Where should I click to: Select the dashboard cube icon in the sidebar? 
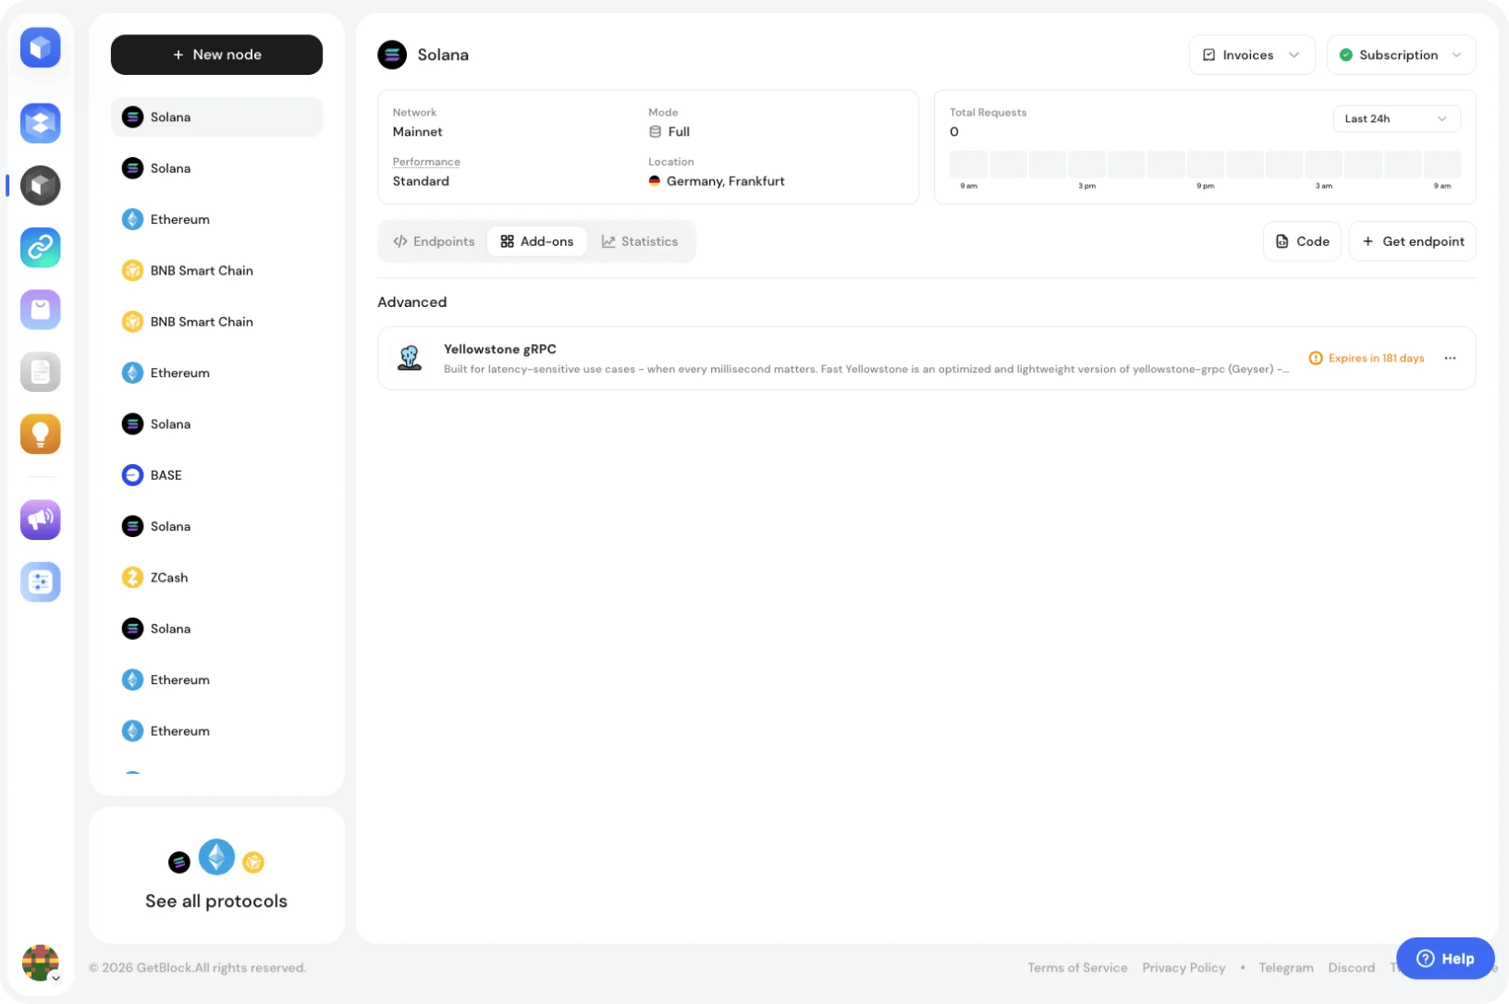click(x=40, y=47)
